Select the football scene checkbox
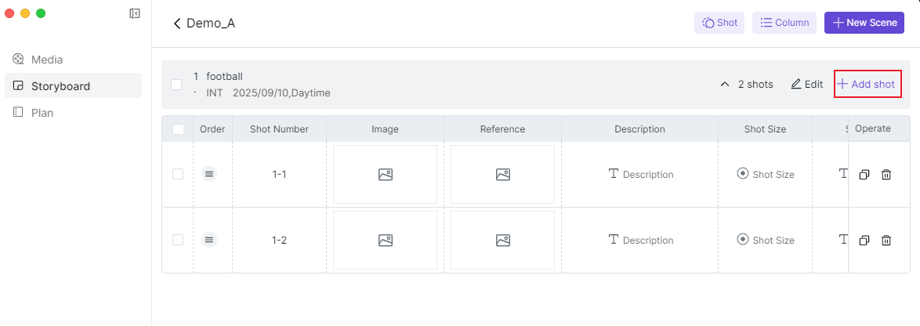The height and width of the screenshot is (326, 920). coord(176,85)
